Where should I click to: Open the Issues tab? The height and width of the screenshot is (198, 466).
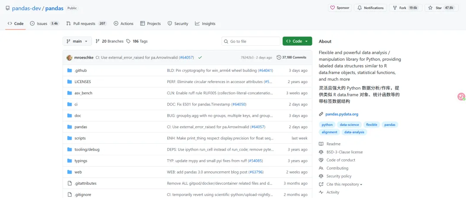pyautogui.click(x=44, y=23)
